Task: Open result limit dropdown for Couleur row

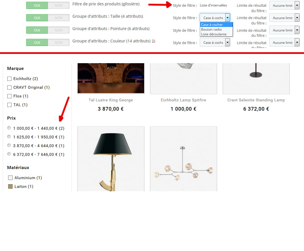Action: point(284,42)
